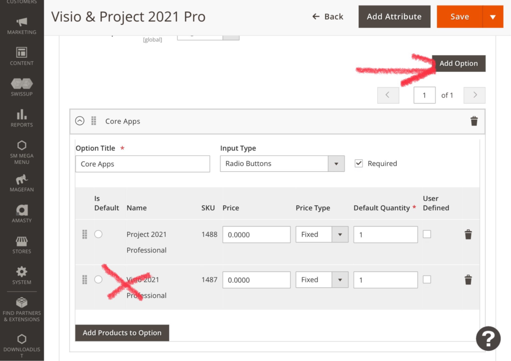Delete the Core Apps option with trash icon

coord(474,121)
